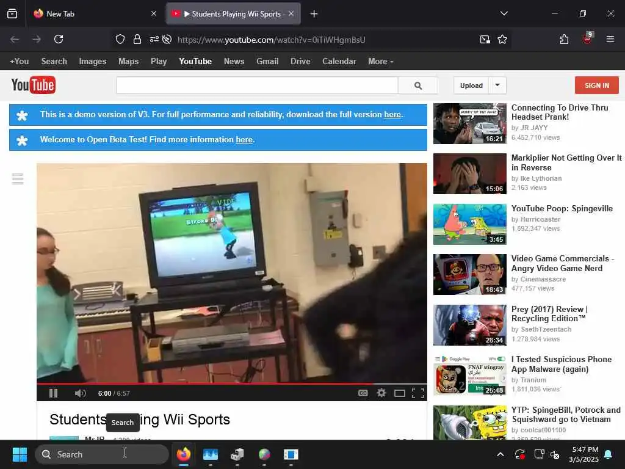
Task: Open channel Cinemassacre link
Action: pos(543,279)
